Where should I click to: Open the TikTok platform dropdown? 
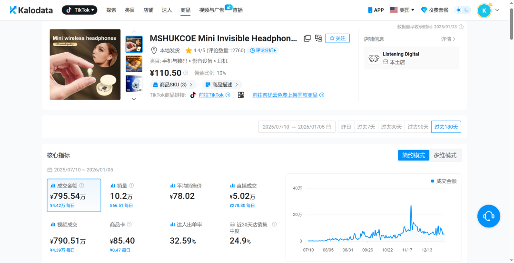click(79, 10)
